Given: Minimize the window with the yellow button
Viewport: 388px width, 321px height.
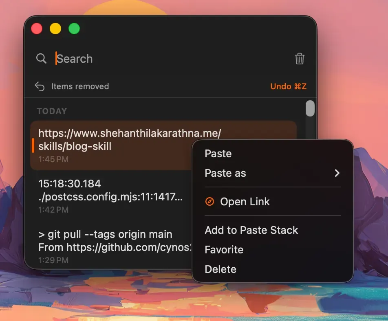Looking at the screenshot, I should point(55,29).
